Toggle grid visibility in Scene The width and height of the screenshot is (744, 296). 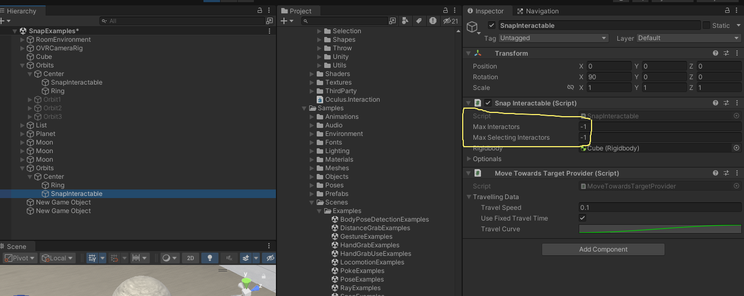tap(92, 258)
